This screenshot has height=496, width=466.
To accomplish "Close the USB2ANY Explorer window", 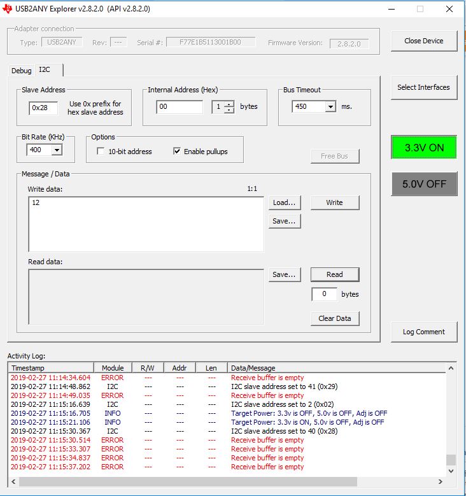I will (x=449, y=9).
